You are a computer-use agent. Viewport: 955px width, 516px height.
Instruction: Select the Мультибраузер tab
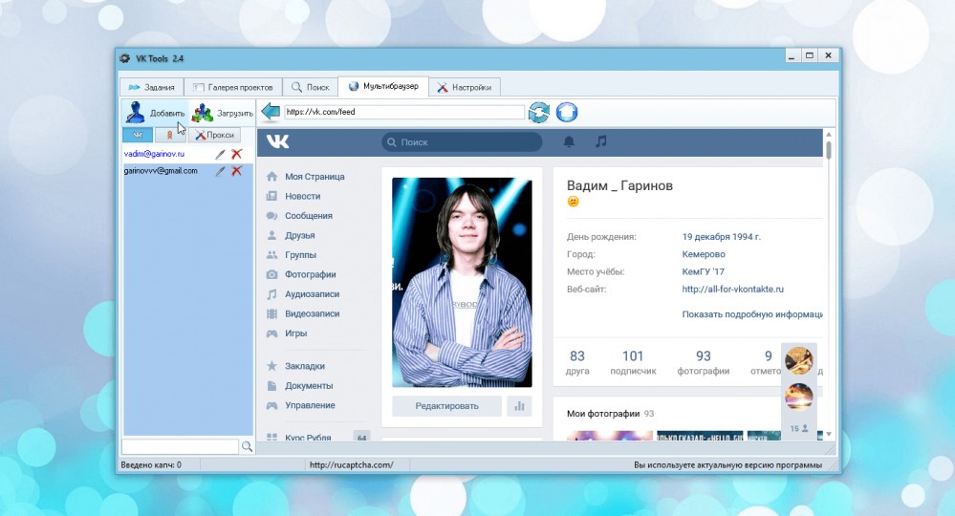coord(383,86)
